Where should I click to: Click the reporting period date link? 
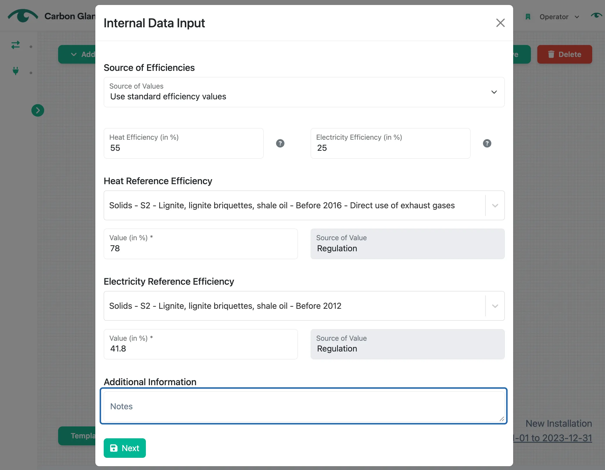(552, 438)
